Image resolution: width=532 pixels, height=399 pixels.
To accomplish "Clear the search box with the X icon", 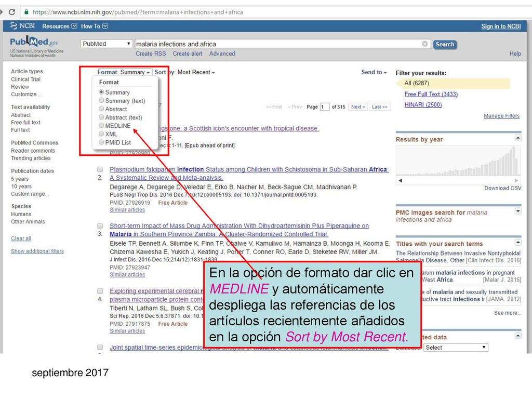I will tap(424, 44).
